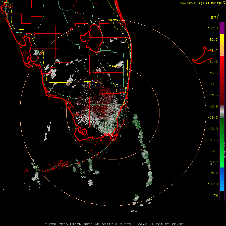Click the purple segment of color bar

[222, 28]
